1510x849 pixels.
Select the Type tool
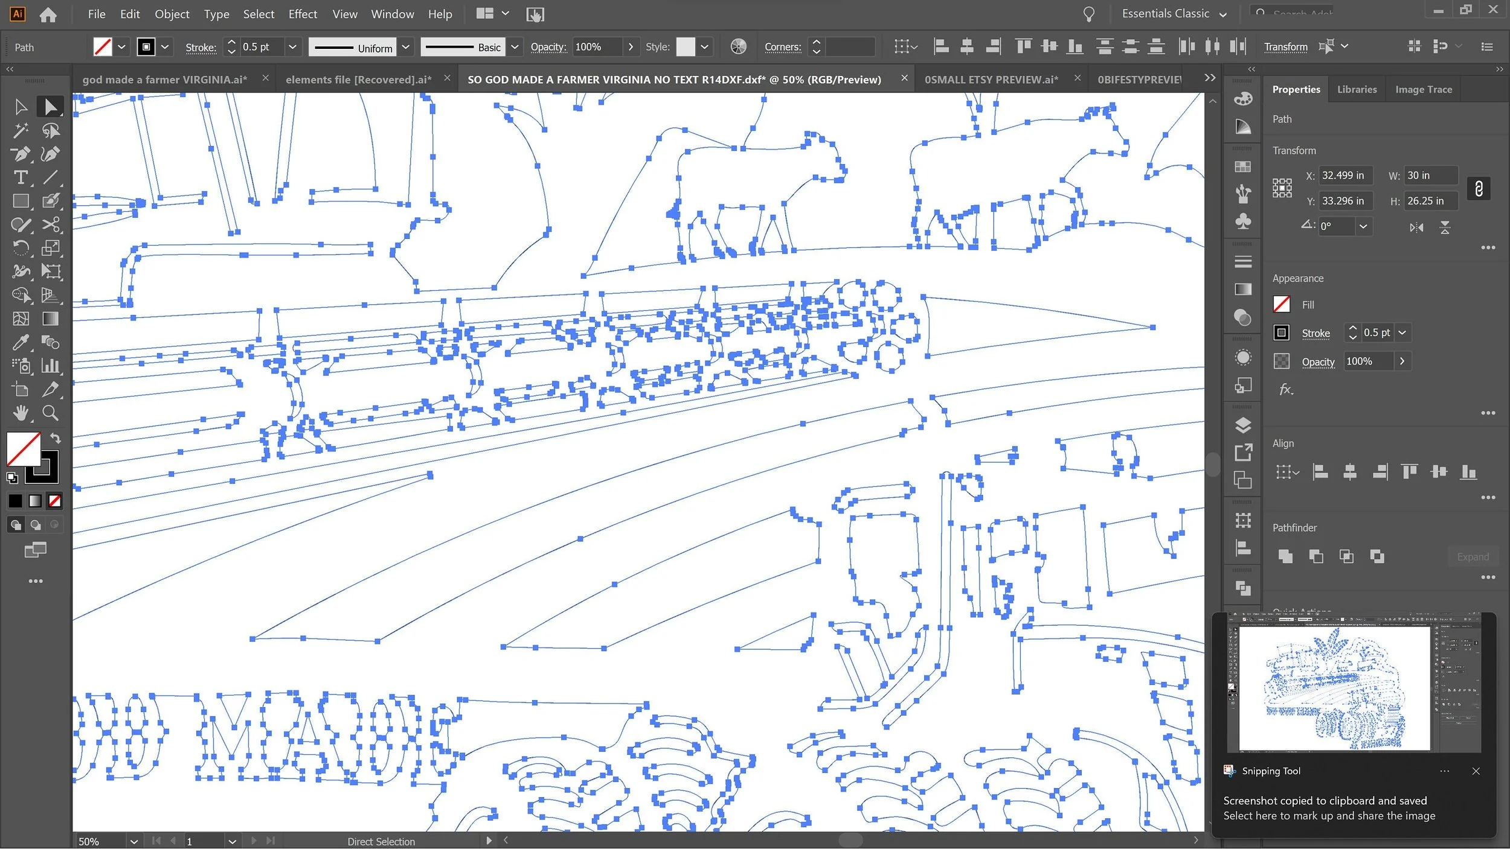[21, 177]
